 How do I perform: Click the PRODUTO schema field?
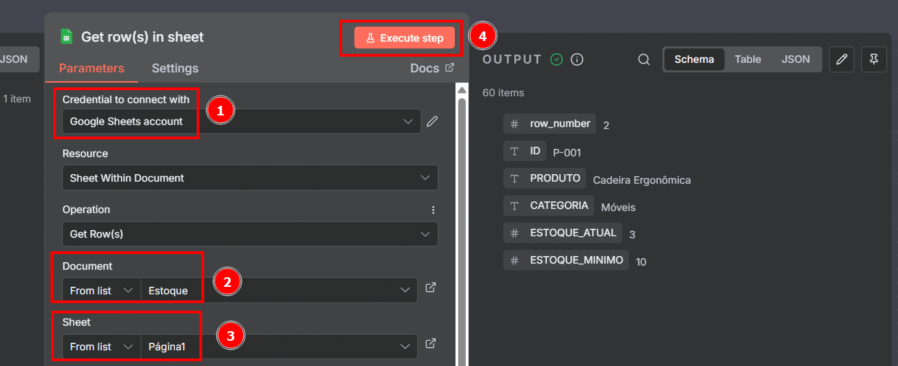point(544,178)
